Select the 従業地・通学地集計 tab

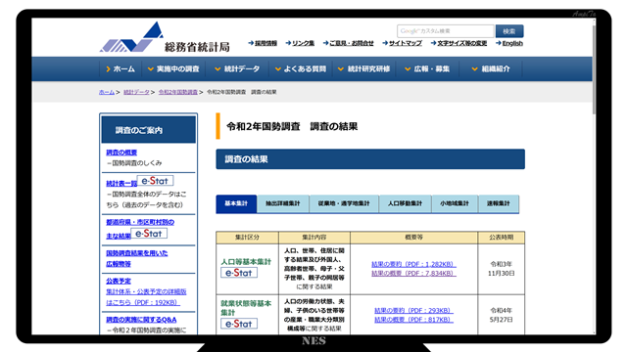[344, 203]
